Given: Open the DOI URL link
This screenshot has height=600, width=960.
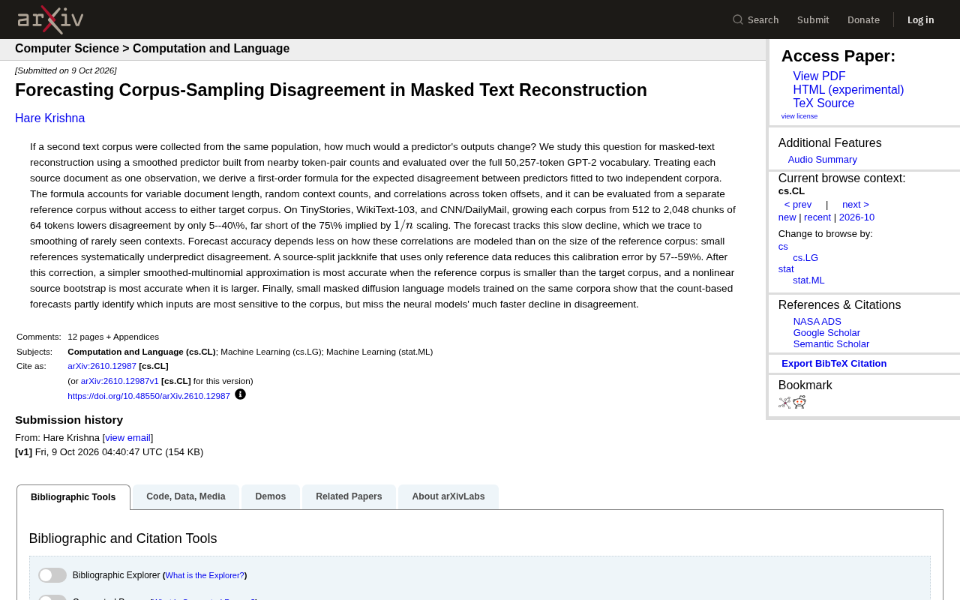Looking at the screenshot, I should coord(148,396).
